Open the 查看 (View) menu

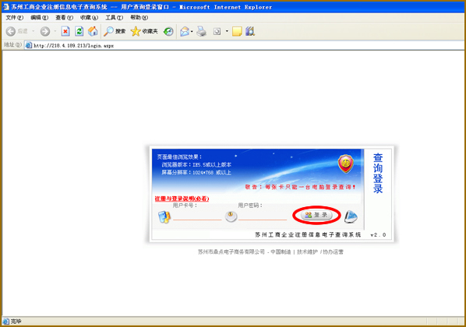pyautogui.click(x=64, y=18)
